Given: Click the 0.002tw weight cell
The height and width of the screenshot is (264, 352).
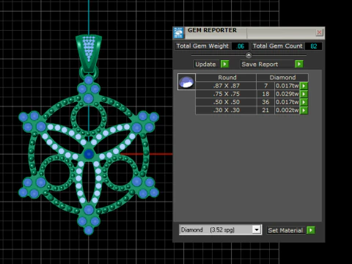Looking at the screenshot, I should click(287, 110).
